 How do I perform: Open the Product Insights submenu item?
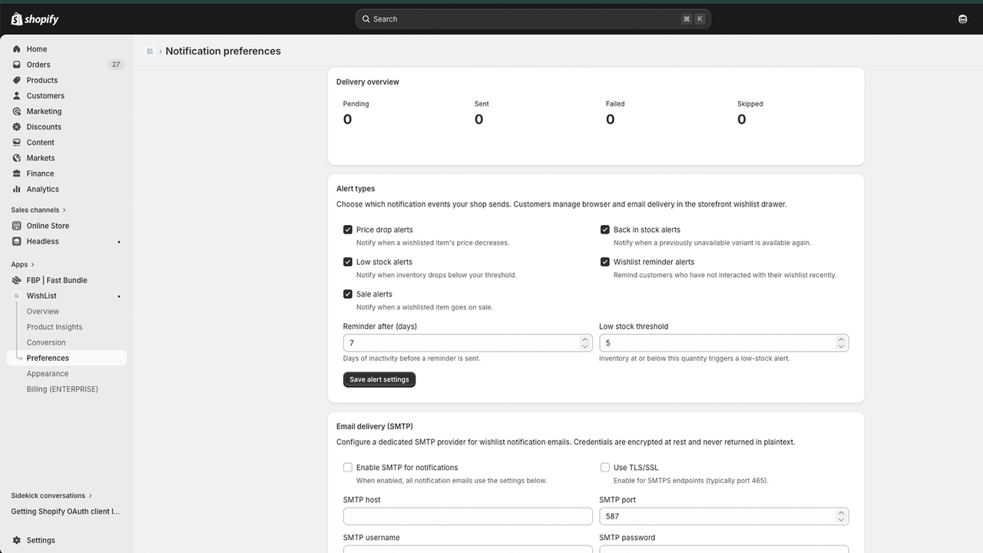coord(55,327)
